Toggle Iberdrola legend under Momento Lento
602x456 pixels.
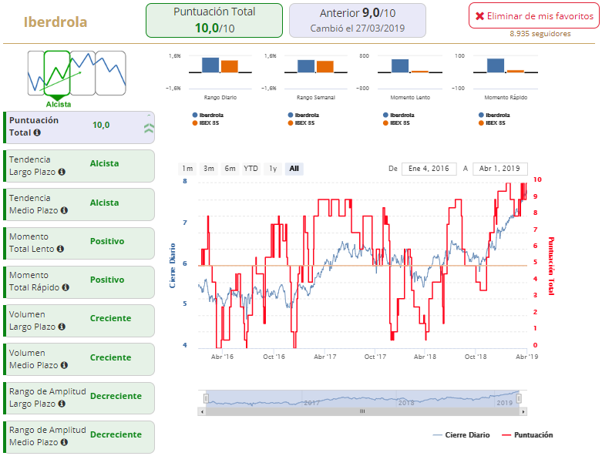(399, 115)
